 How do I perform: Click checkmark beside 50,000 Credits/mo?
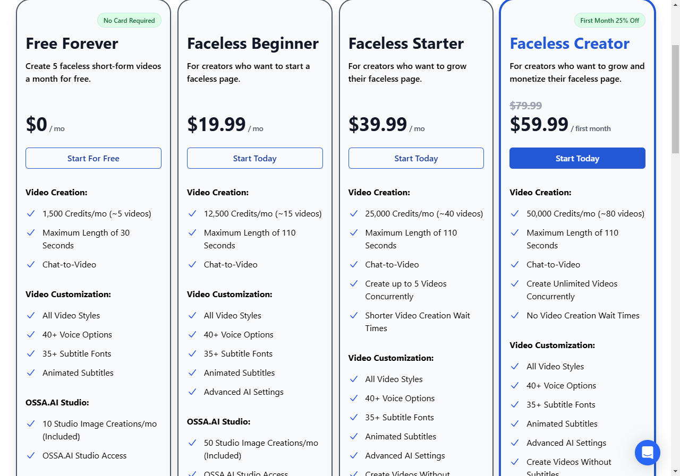(515, 213)
